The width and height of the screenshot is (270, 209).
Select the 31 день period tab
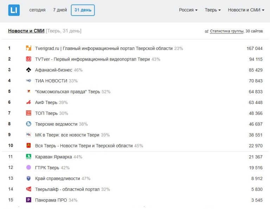point(83,10)
